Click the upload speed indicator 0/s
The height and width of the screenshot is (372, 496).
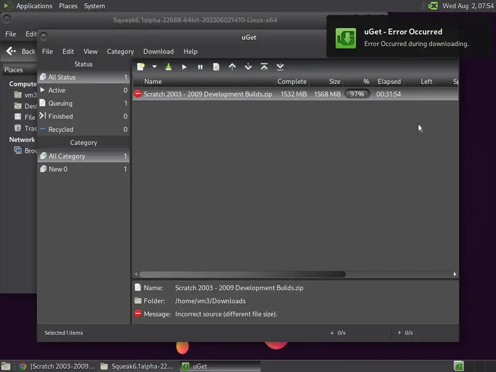tap(405, 333)
